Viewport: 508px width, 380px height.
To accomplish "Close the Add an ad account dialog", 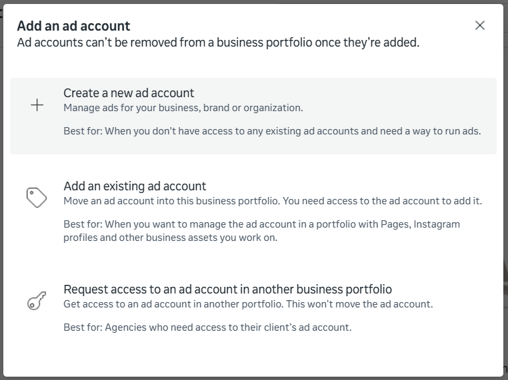I will [480, 25].
